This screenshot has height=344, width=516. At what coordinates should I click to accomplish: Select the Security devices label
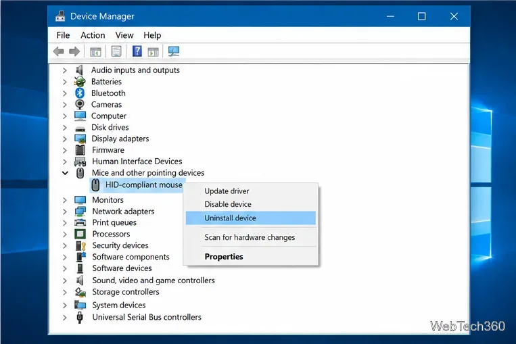[120, 246]
